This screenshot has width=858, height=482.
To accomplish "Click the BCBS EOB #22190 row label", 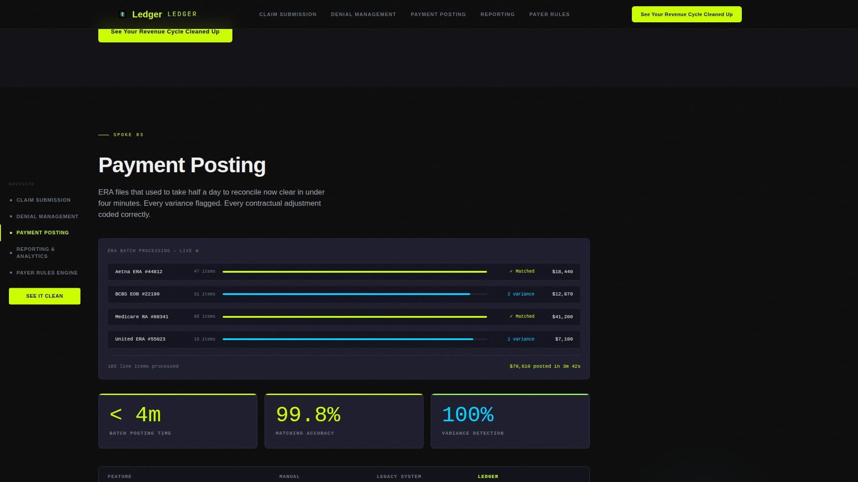I will 137,294.
